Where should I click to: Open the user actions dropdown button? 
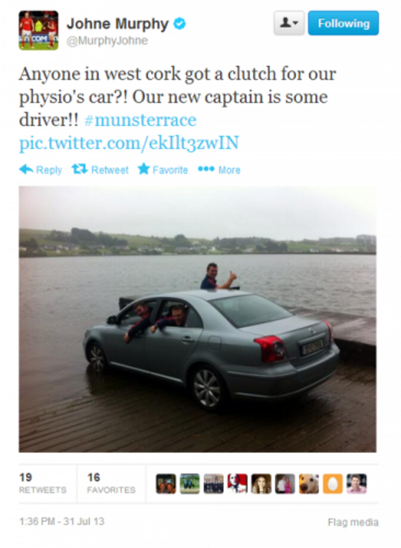(x=289, y=23)
